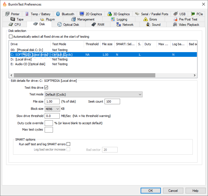The height and width of the screenshot is (196, 208).
Task: Click the Slow drive threshold field
Action: [x=52, y=116]
